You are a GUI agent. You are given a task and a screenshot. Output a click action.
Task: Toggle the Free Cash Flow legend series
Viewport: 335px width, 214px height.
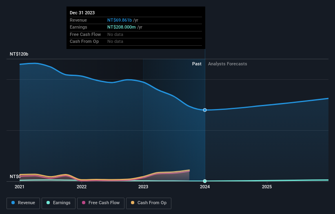tap(101, 203)
